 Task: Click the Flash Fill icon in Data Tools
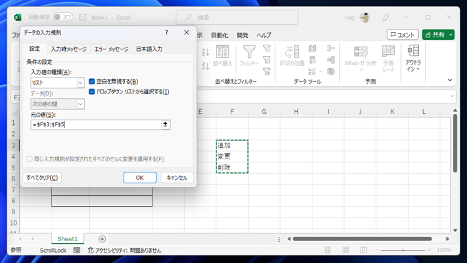pyautogui.click(x=312, y=48)
